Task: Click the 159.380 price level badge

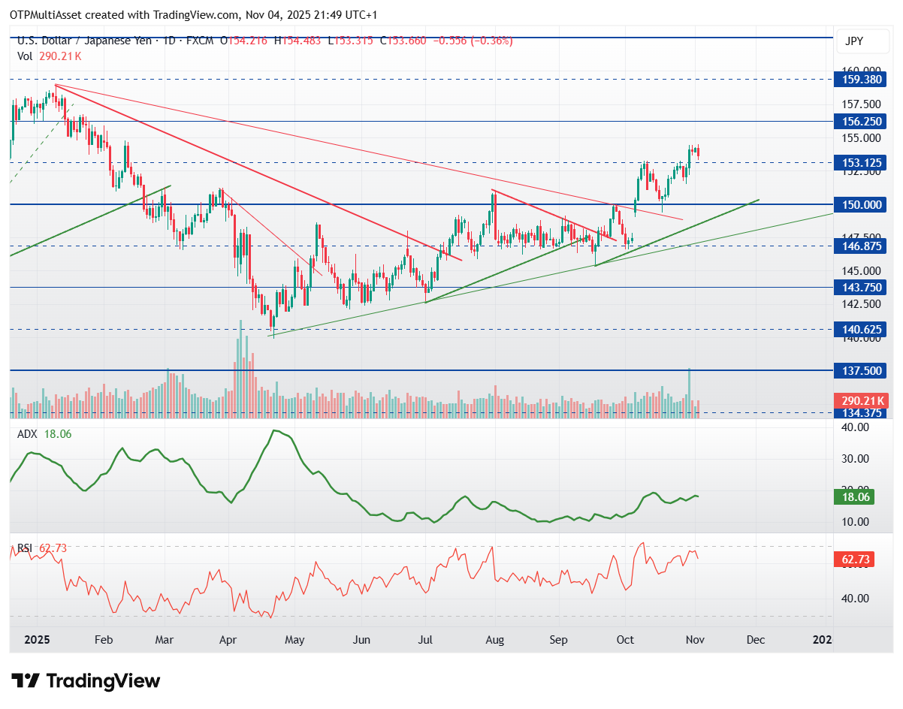Action: 861,80
